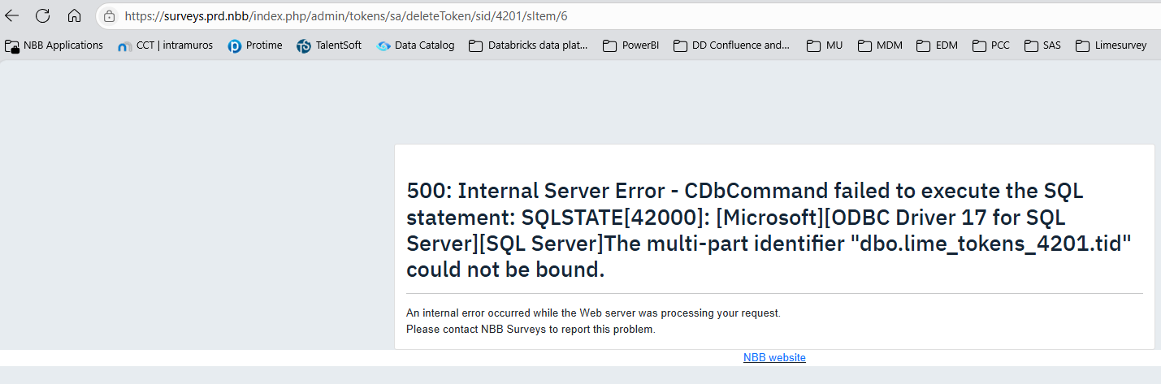Viewport: 1161px width, 384px height.
Task: Open the TalentSoft bookmark
Action: coord(329,45)
